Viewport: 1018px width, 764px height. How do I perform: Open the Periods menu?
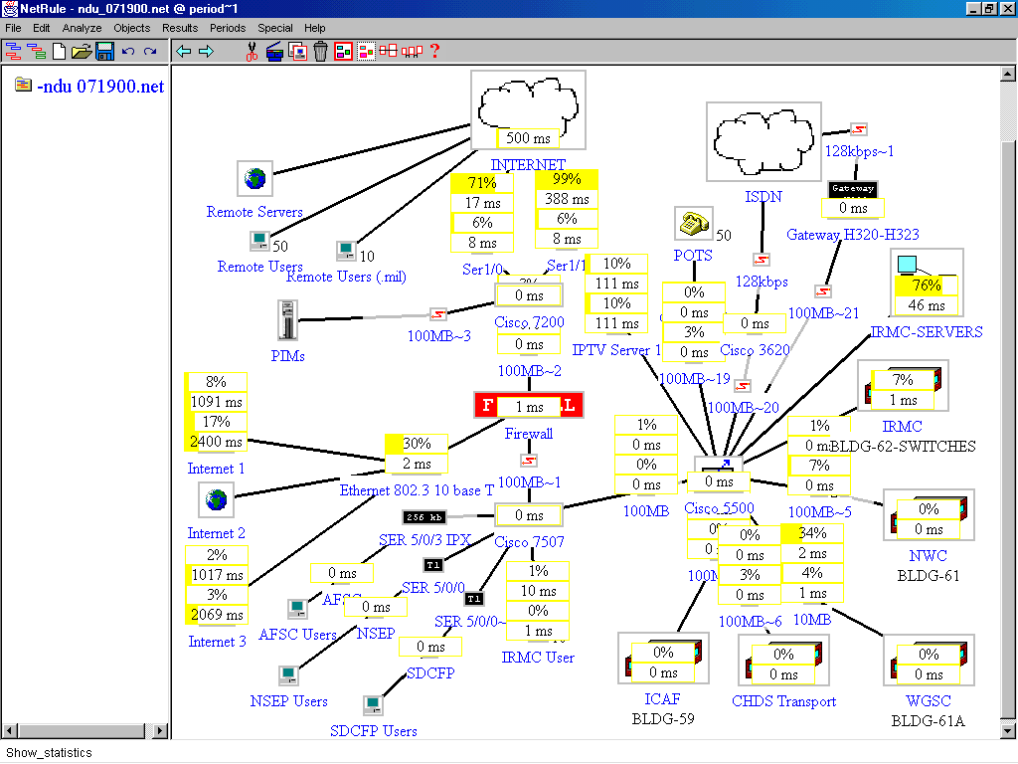228,28
